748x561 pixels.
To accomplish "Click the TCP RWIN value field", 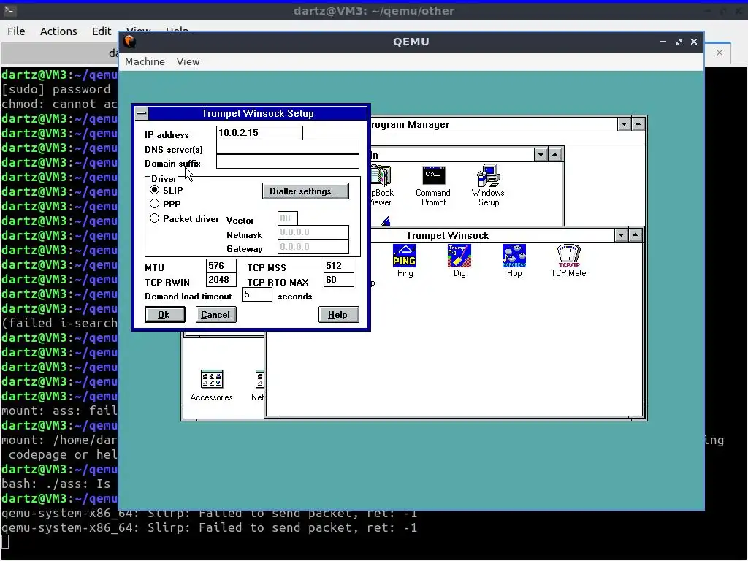I will click(x=221, y=280).
